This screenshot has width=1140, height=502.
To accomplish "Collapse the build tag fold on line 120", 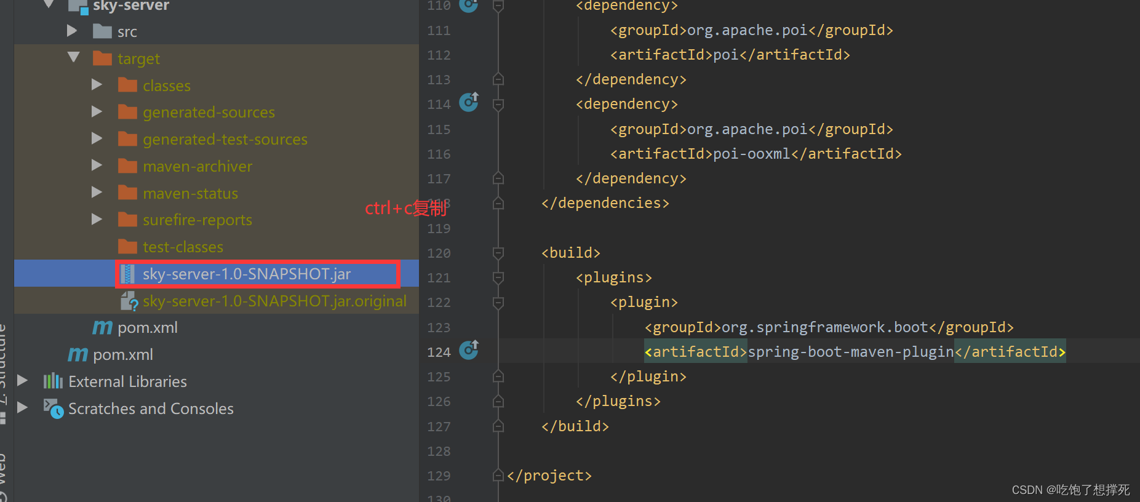I will (x=498, y=253).
